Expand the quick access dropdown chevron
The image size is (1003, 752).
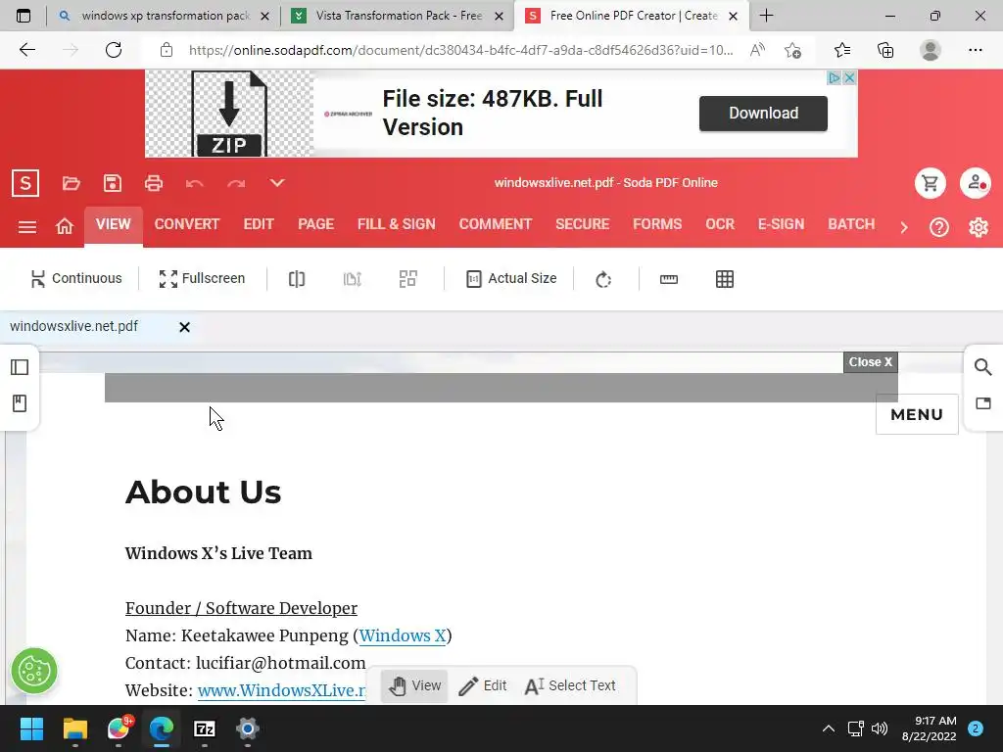pos(277,183)
